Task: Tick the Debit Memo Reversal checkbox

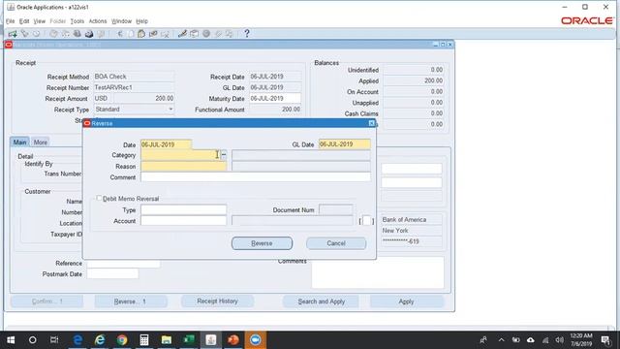Action: tap(99, 198)
